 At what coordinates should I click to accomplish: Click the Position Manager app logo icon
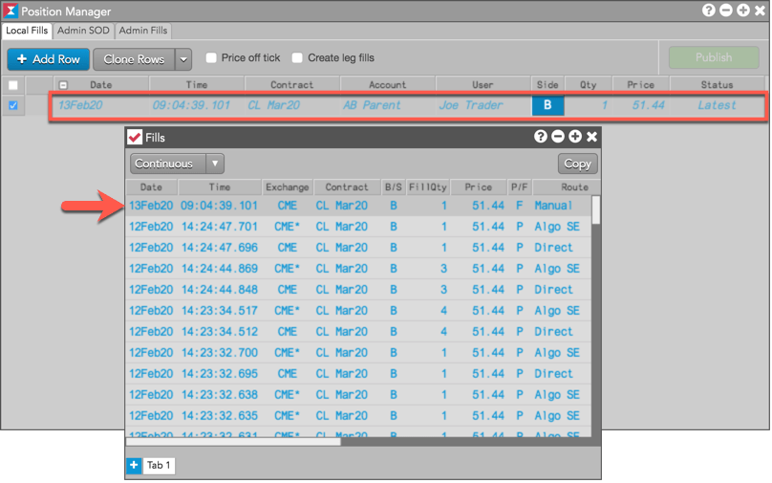(10, 11)
